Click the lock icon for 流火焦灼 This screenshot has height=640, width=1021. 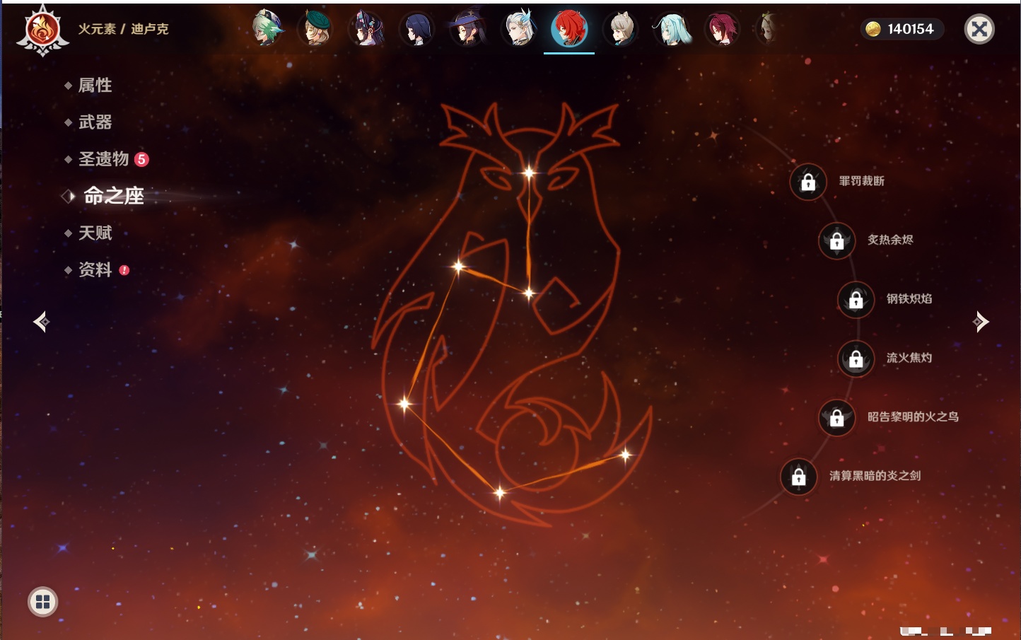click(856, 359)
